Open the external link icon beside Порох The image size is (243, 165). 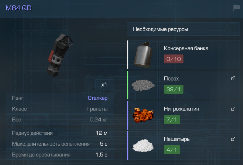pyautogui.click(x=233, y=78)
